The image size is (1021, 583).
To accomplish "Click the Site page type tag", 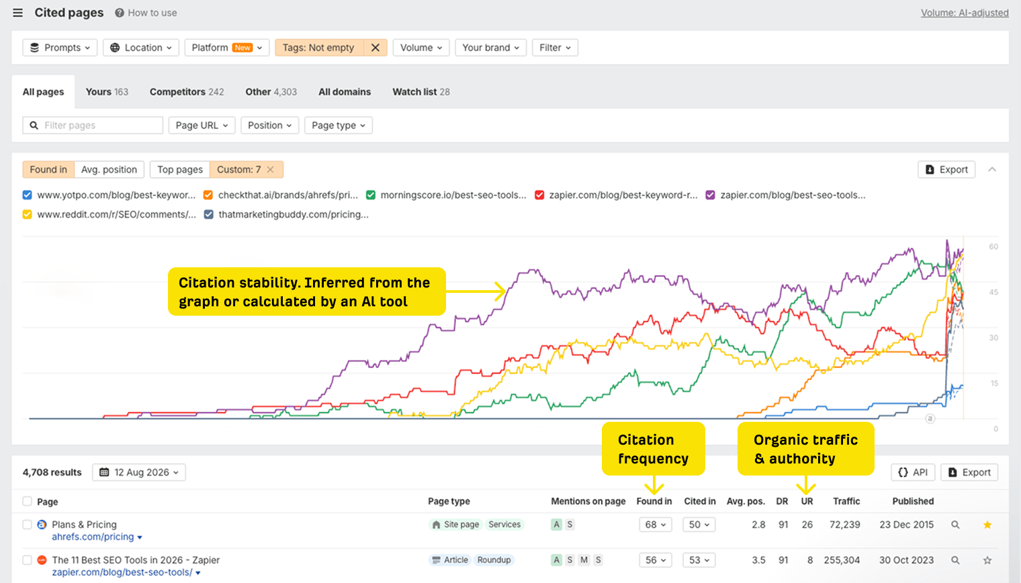I will (x=456, y=525).
